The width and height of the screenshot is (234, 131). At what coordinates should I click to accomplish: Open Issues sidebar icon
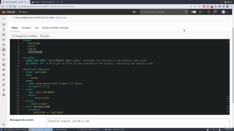tap(4, 40)
